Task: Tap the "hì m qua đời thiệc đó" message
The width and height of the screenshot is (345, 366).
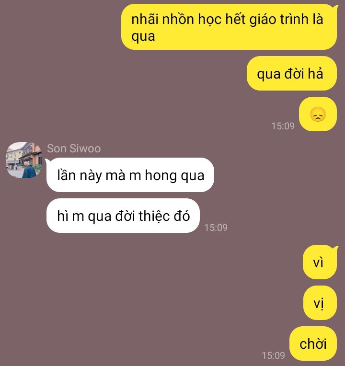Action: click(x=123, y=216)
